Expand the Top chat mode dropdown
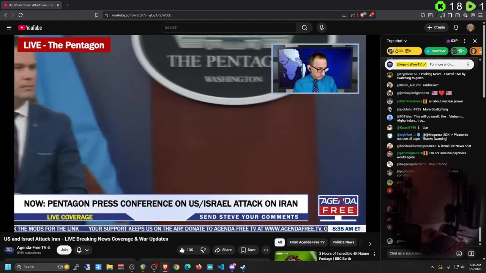486x273 pixels. coord(397,41)
